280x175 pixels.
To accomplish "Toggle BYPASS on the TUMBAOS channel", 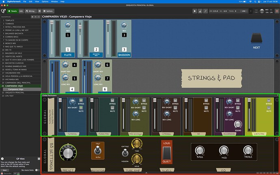I will pyautogui.click(x=81, y=100).
